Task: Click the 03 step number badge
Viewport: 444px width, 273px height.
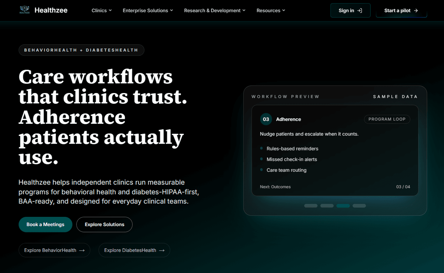Action: 266,119
